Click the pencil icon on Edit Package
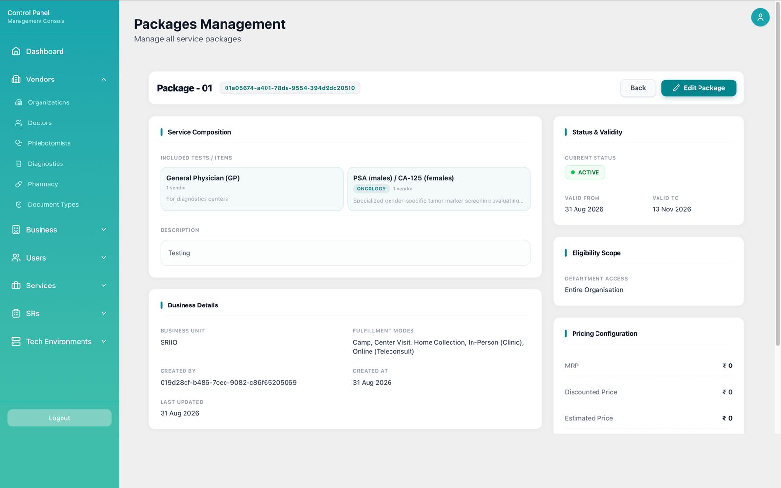Image resolution: width=781 pixels, height=488 pixels. click(676, 88)
